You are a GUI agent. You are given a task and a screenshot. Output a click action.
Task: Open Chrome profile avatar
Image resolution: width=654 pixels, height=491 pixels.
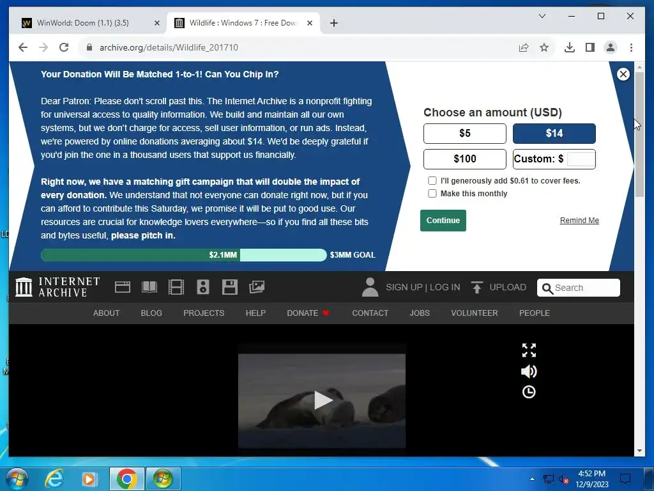click(x=610, y=47)
